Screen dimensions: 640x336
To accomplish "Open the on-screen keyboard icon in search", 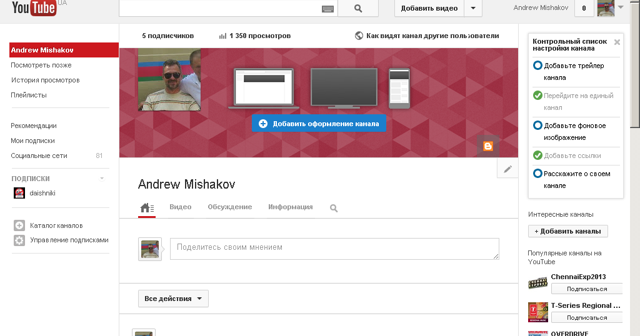I will [327, 9].
